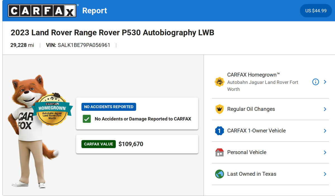The width and height of the screenshot is (335, 196).
Task: Expand the Regular Oil Changes chevron
Action: (325, 109)
